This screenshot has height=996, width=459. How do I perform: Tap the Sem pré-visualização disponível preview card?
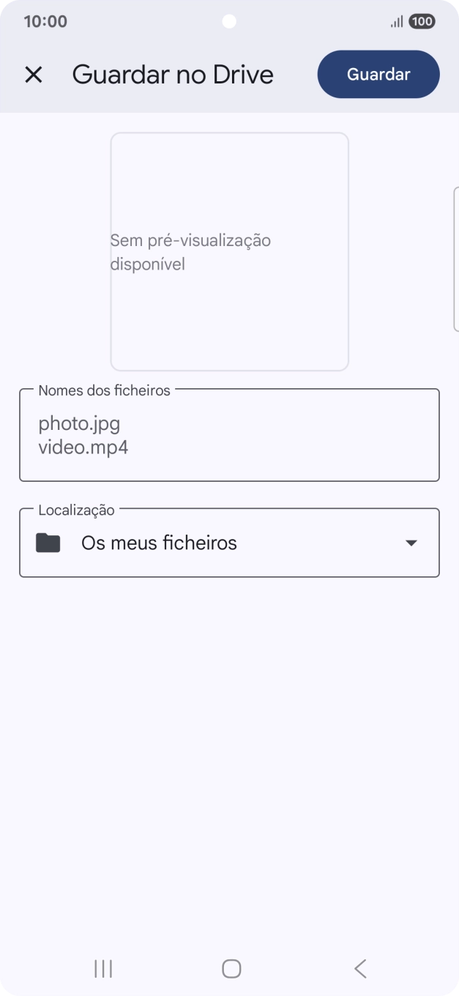229,250
